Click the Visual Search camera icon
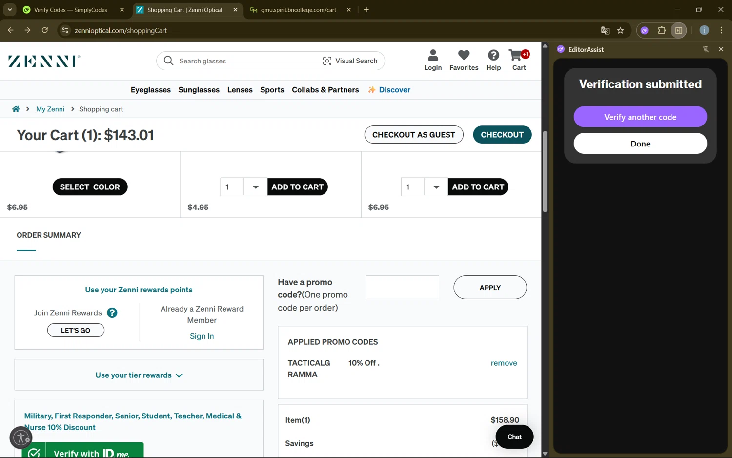Screen dimensions: 732x458 tap(327, 61)
